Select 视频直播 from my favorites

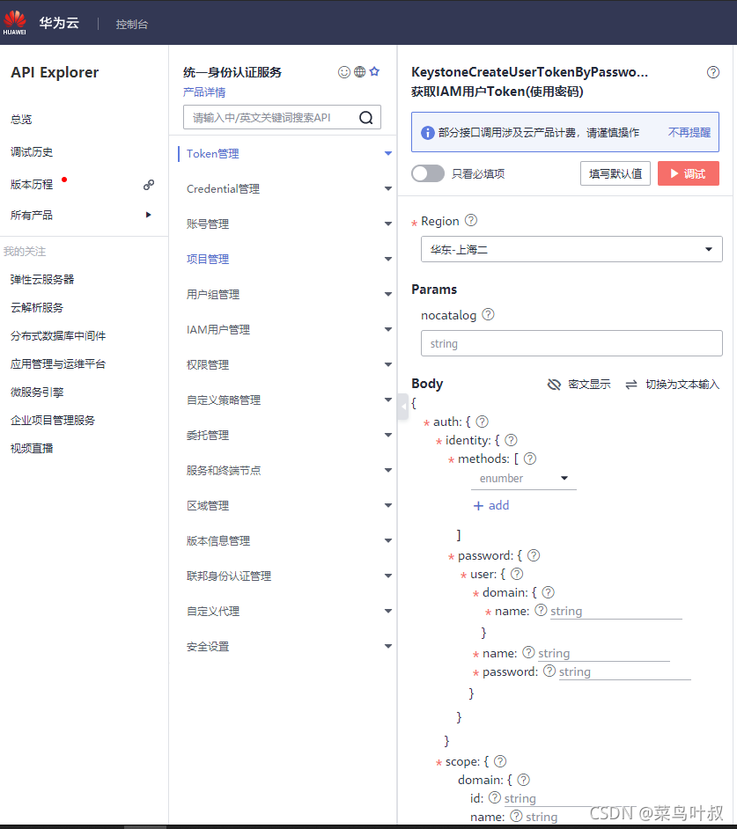tap(32, 448)
